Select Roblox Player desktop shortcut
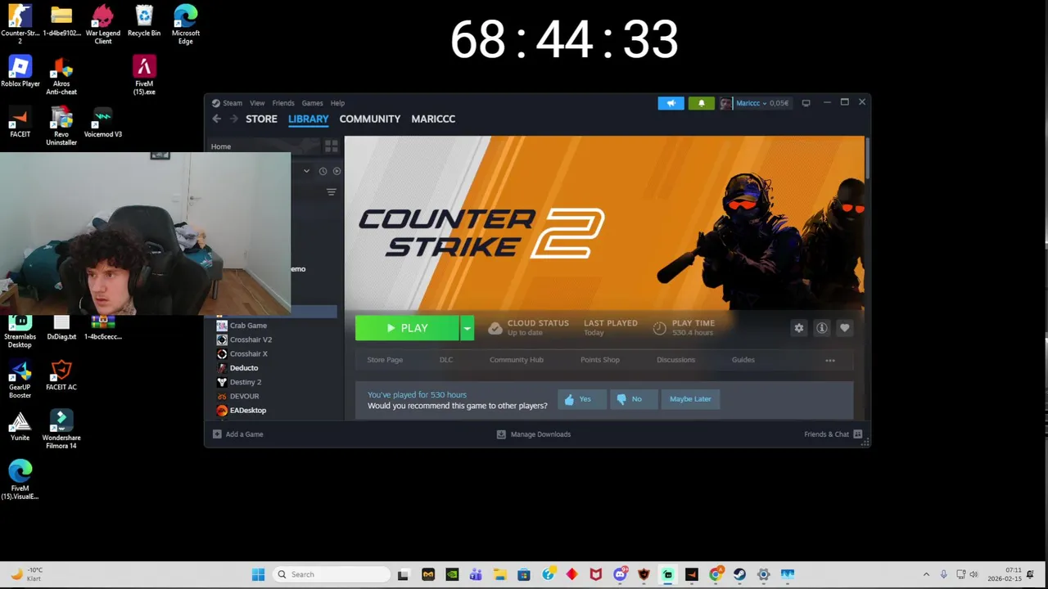 click(x=20, y=72)
